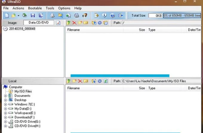Open the info icon in toolbar
203x133 pixels.
pos(104,15)
